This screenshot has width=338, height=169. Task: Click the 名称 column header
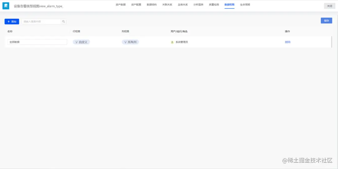10,32
